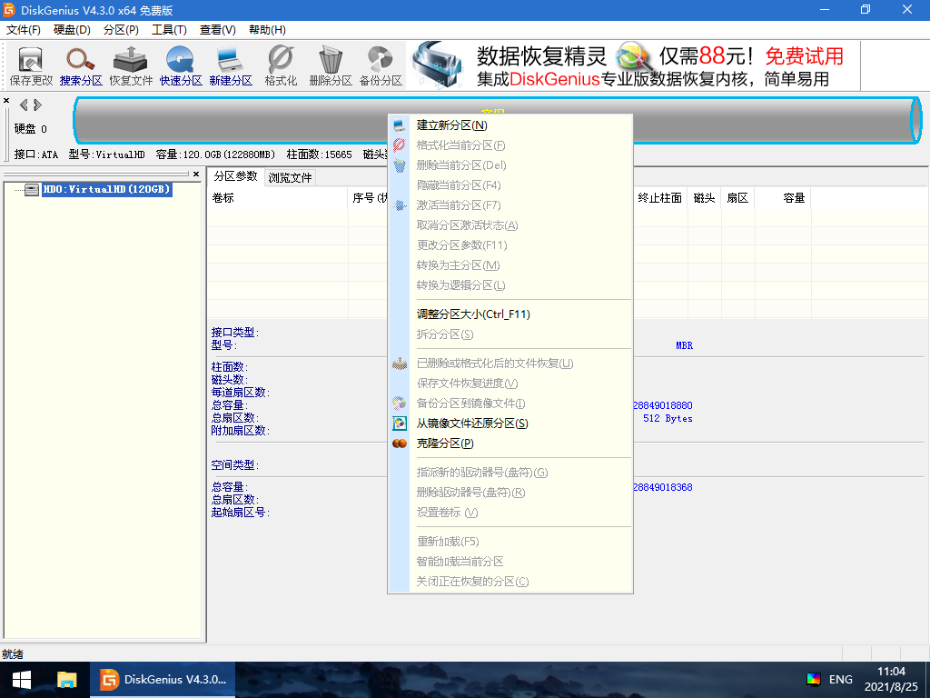Click the 磁头 column header
930x698 pixels.
pyautogui.click(x=704, y=198)
